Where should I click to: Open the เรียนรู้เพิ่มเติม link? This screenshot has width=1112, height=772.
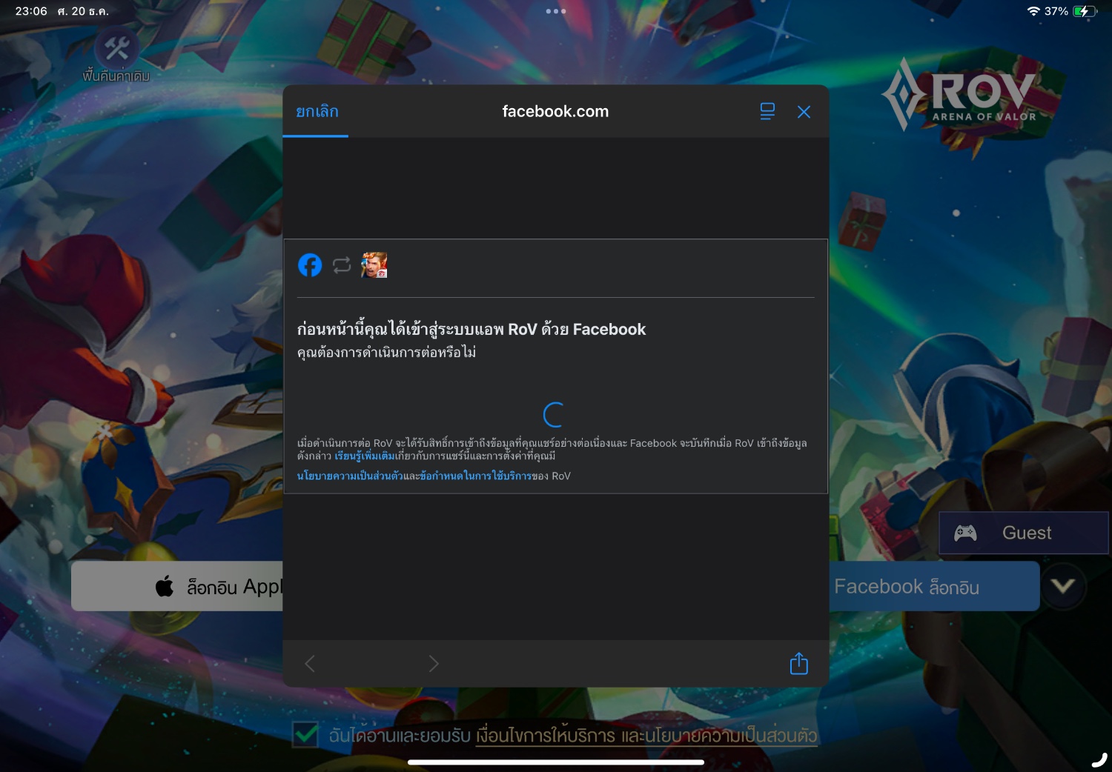(x=365, y=456)
